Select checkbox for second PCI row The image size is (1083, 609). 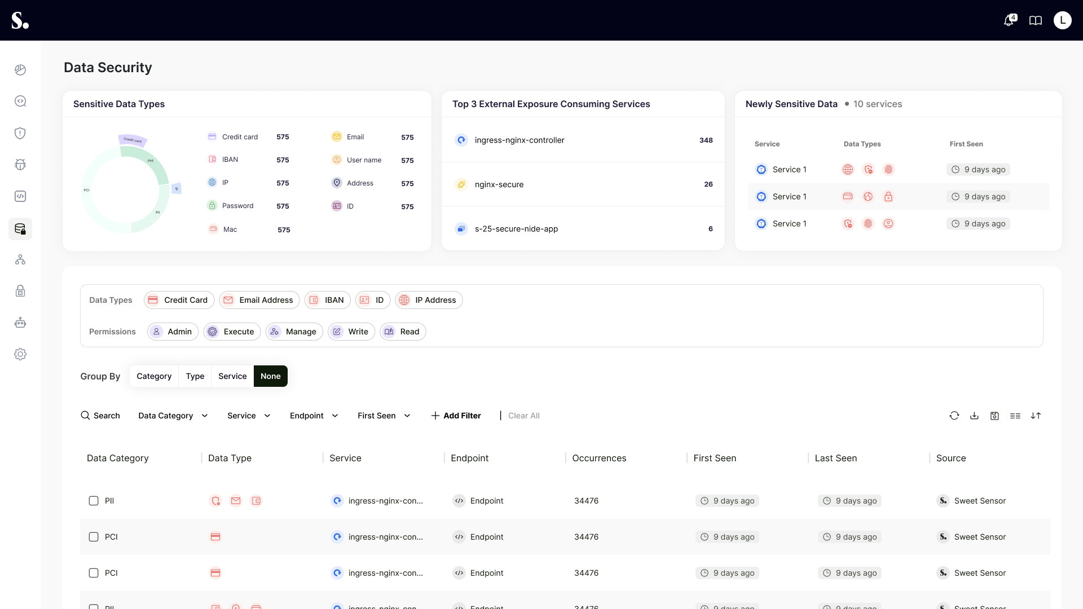[94, 573]
